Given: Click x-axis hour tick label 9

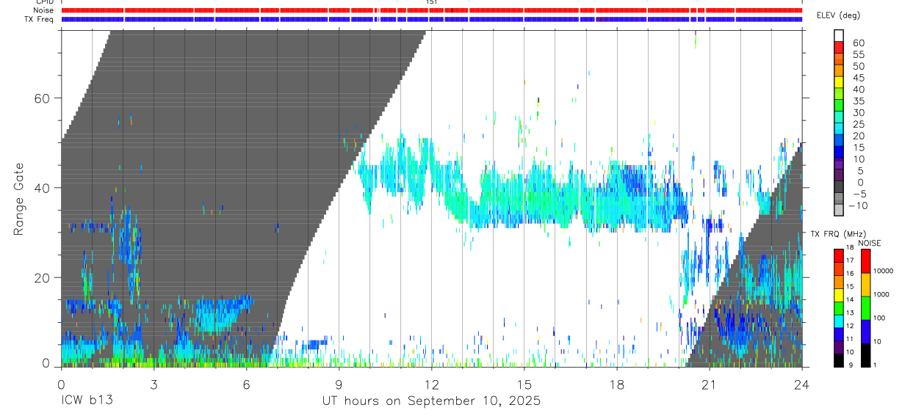Looking at the screenshot, I should (x=339, y=384).
